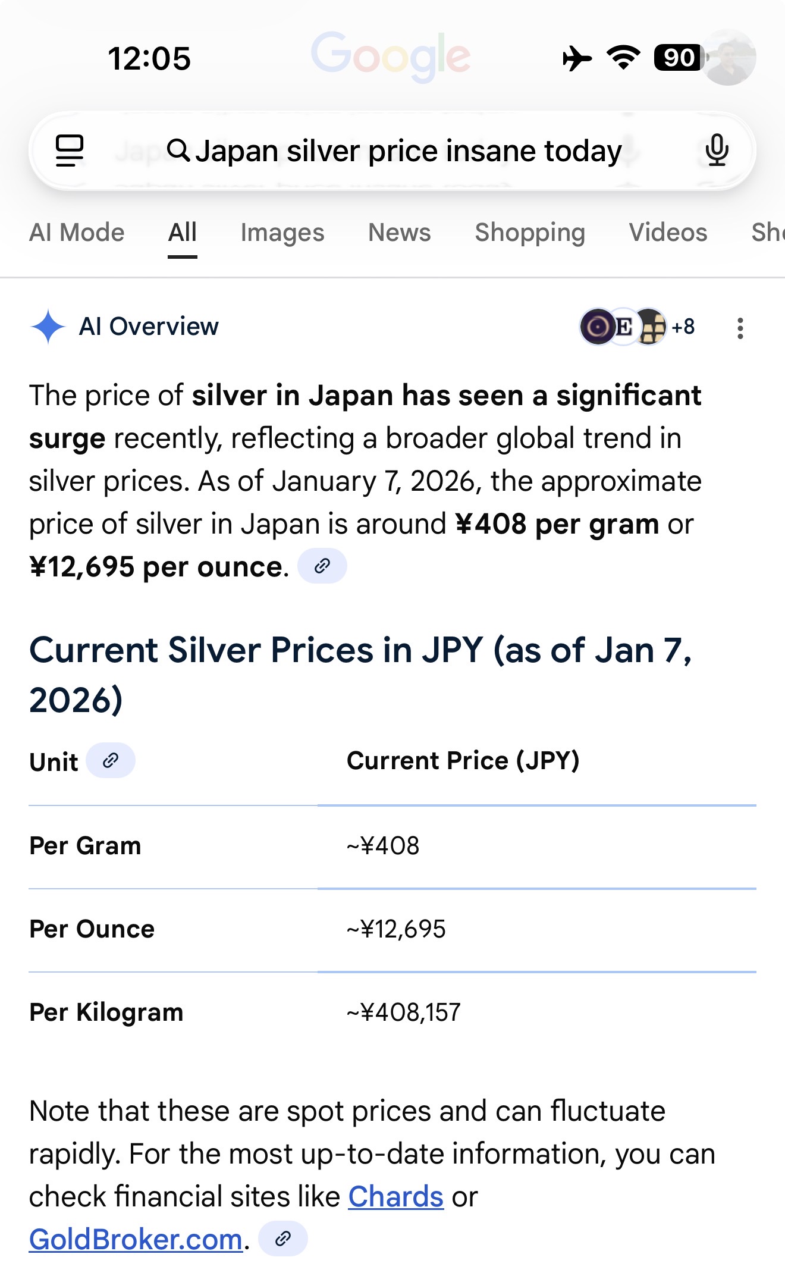This screenshot has height=1276, width=785.
Task: Tap the citation link chip after 'per ounce'
Action: point(322,566)
